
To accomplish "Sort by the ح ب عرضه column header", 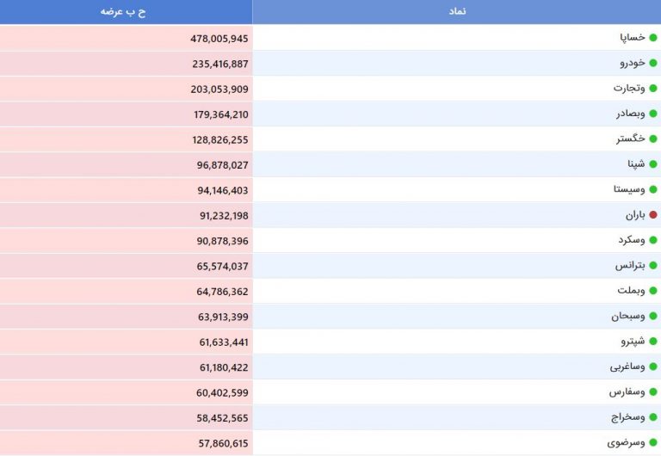I will click(123, 12).
